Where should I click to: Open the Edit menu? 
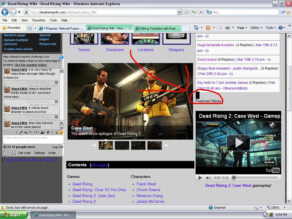[14, 20]
